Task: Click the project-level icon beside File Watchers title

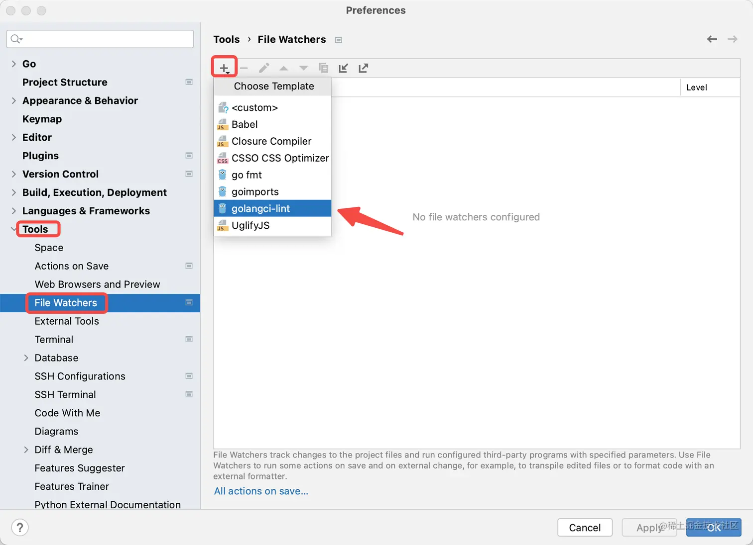Action: point(339,40)
